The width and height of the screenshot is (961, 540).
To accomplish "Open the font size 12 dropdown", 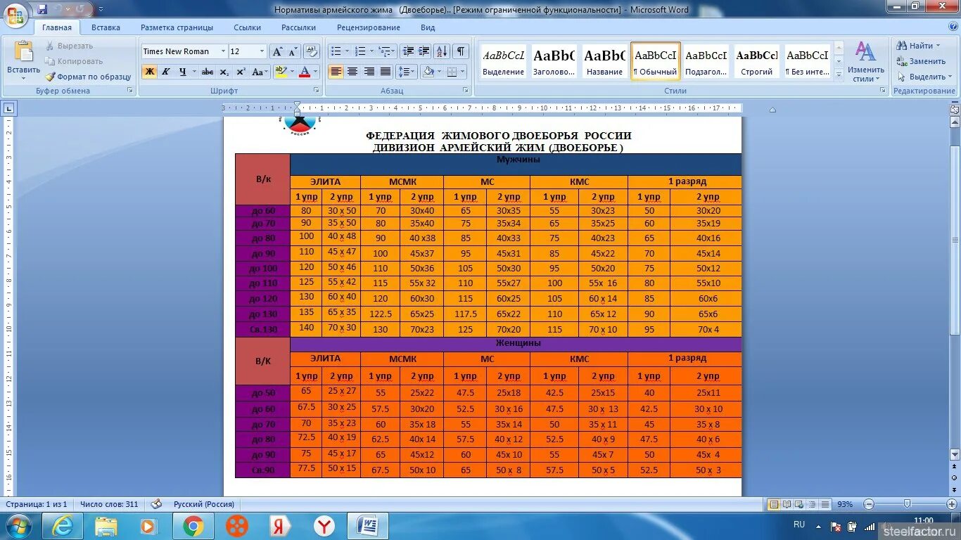I will click(x=262, y=51).
